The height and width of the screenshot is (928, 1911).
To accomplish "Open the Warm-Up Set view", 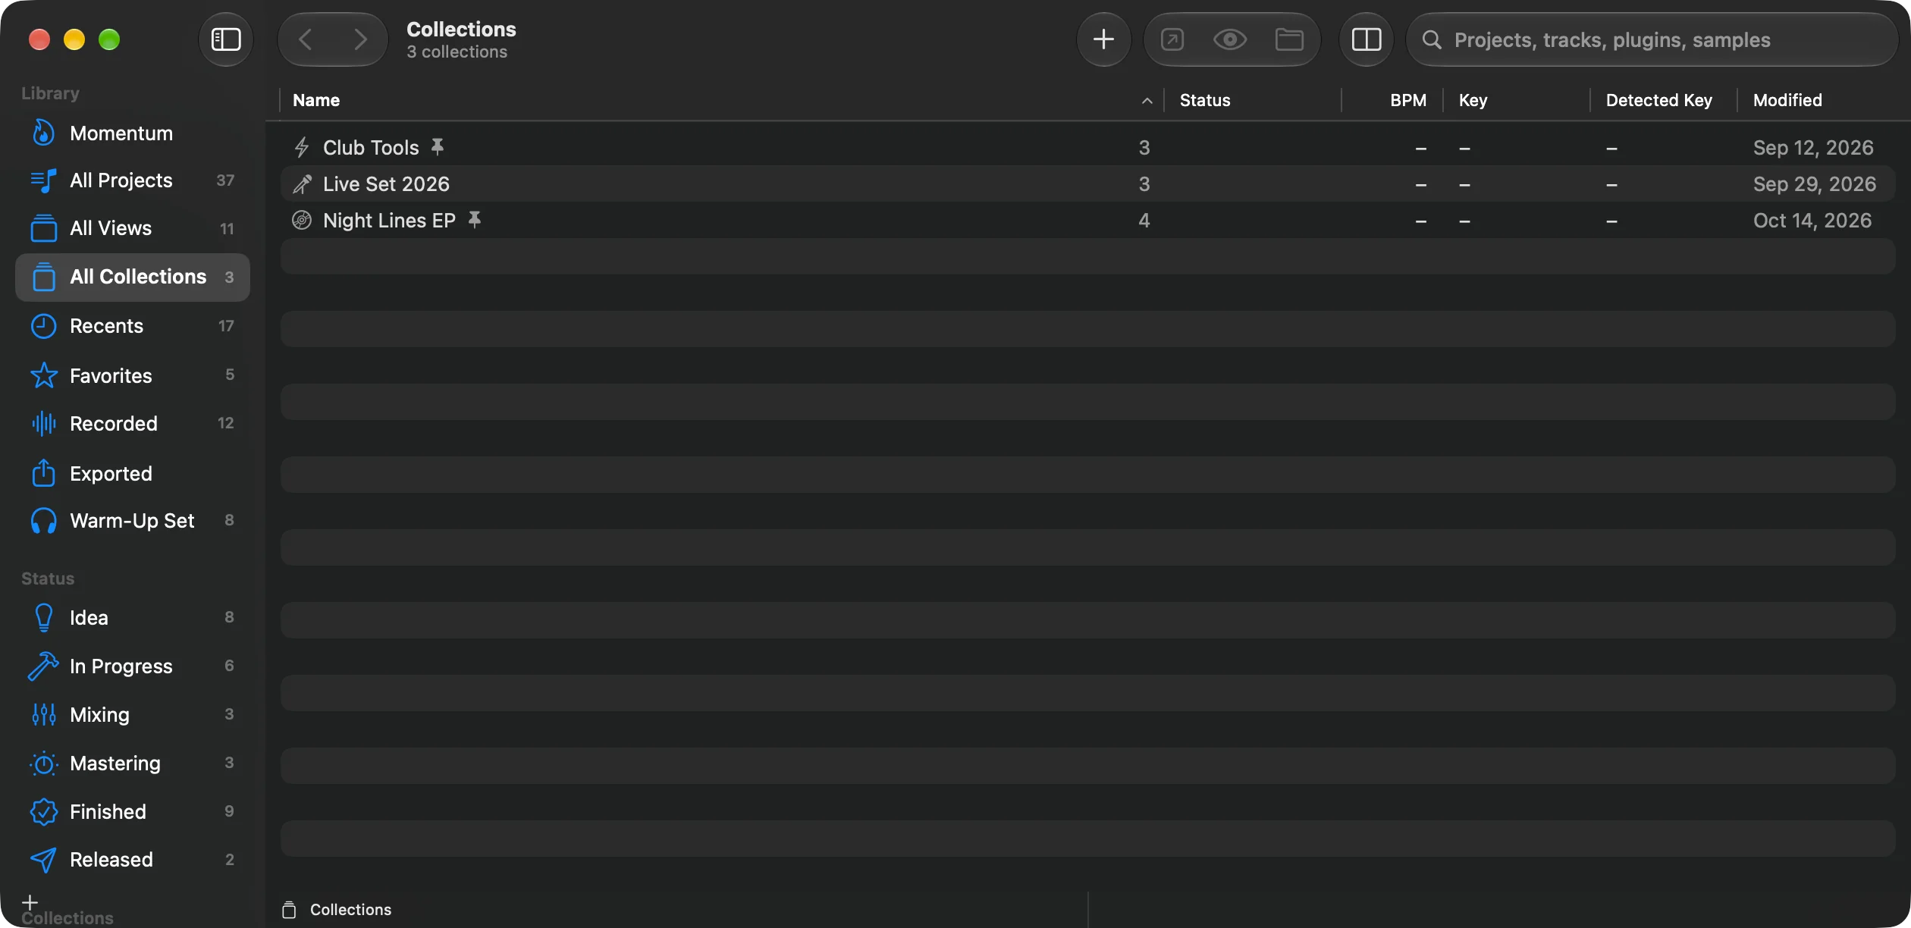I will tap(133, 521).
